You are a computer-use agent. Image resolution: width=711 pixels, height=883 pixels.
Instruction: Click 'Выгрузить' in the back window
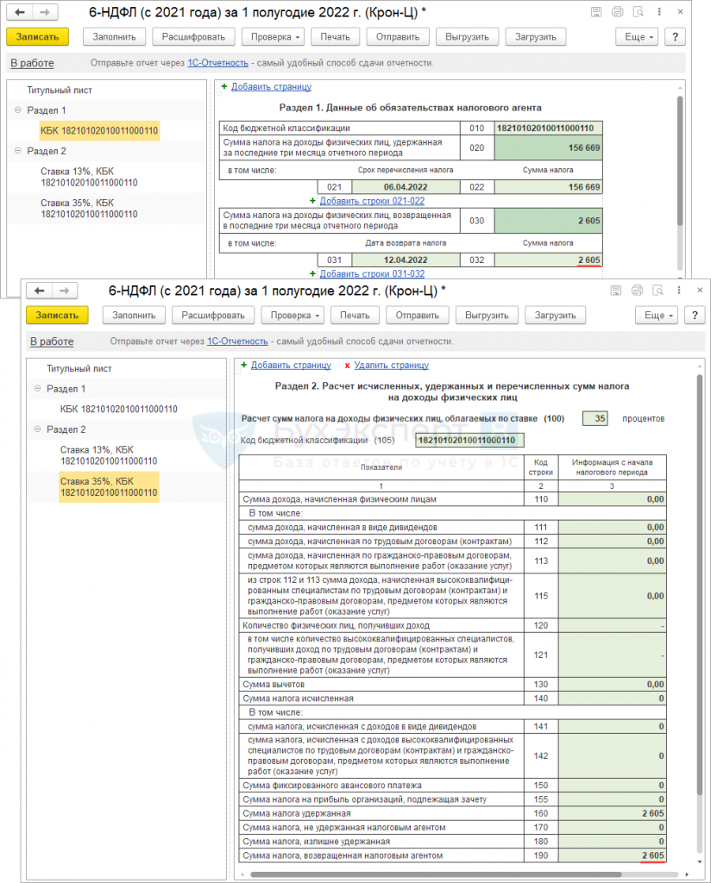point(467,36)
